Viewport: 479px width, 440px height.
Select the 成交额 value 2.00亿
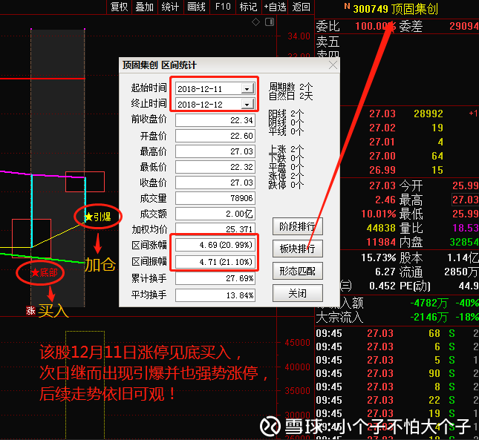coord(215,214)
